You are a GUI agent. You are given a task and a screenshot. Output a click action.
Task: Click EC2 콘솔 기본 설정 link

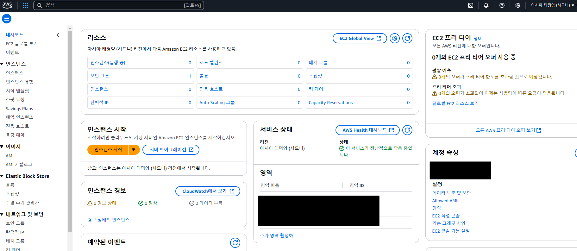(x=451, y=231)
